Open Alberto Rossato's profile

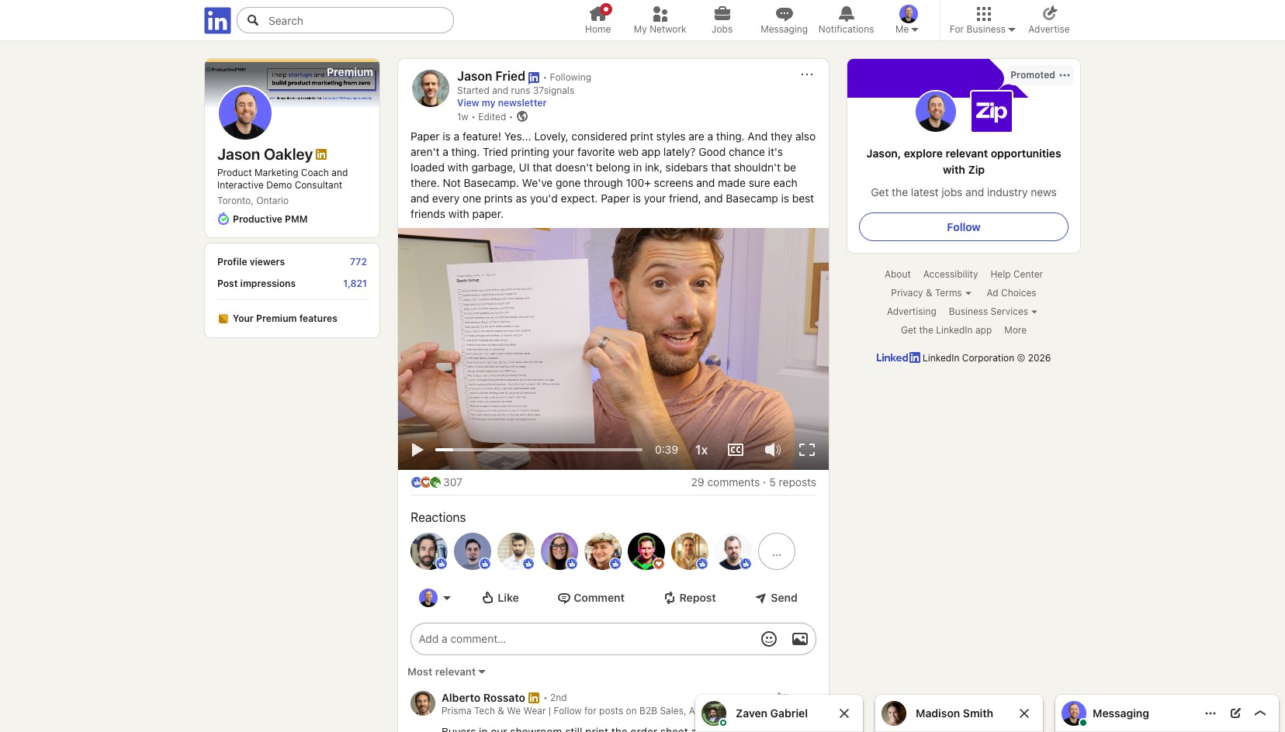tap(483, 698)
